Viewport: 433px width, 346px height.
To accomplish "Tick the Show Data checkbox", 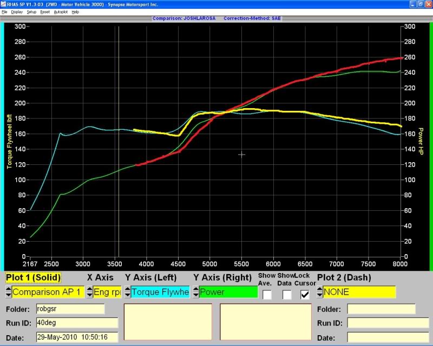I will 287,295.
